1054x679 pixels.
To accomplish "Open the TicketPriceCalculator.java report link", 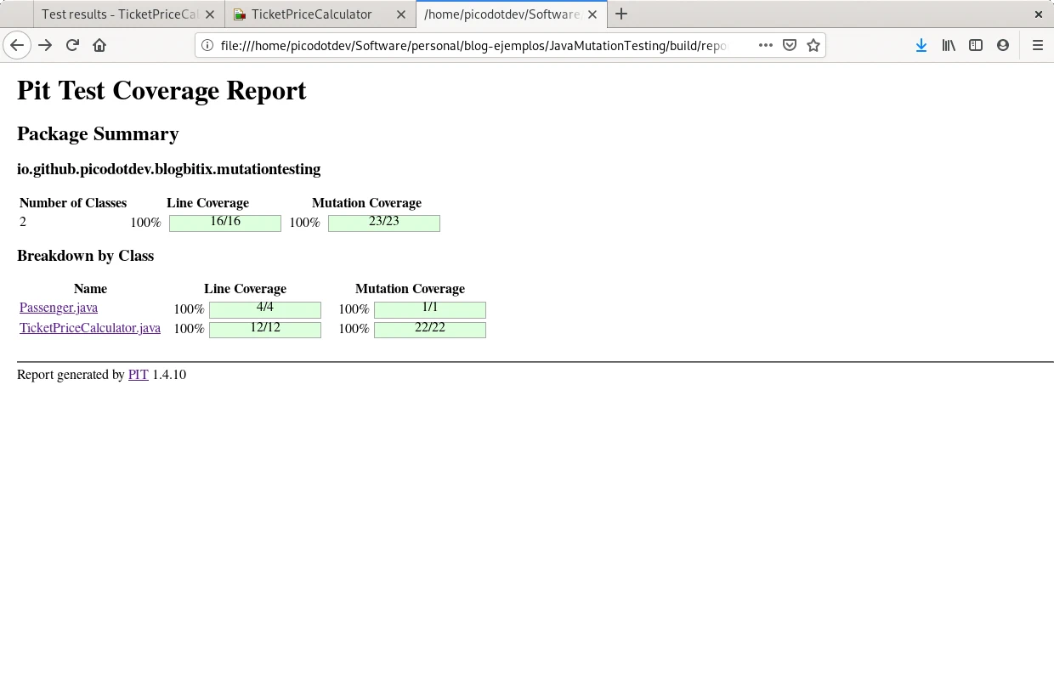I will coord(90,328).
